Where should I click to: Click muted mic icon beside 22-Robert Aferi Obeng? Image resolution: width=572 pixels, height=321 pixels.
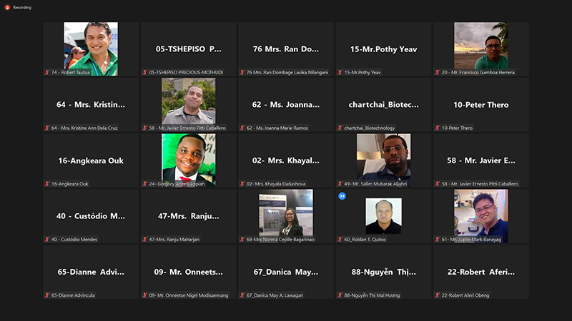click(x=438, y=295)
